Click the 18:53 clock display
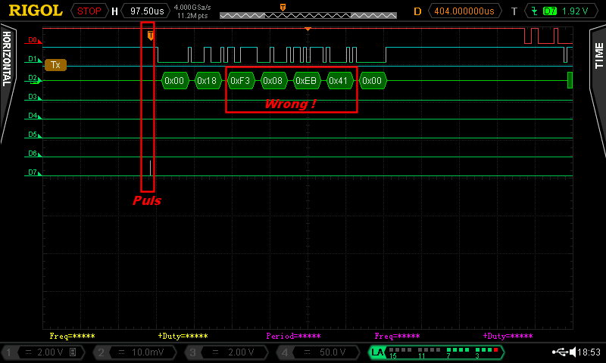This screenshot has width=606, height=363. (x=589, y=352)
